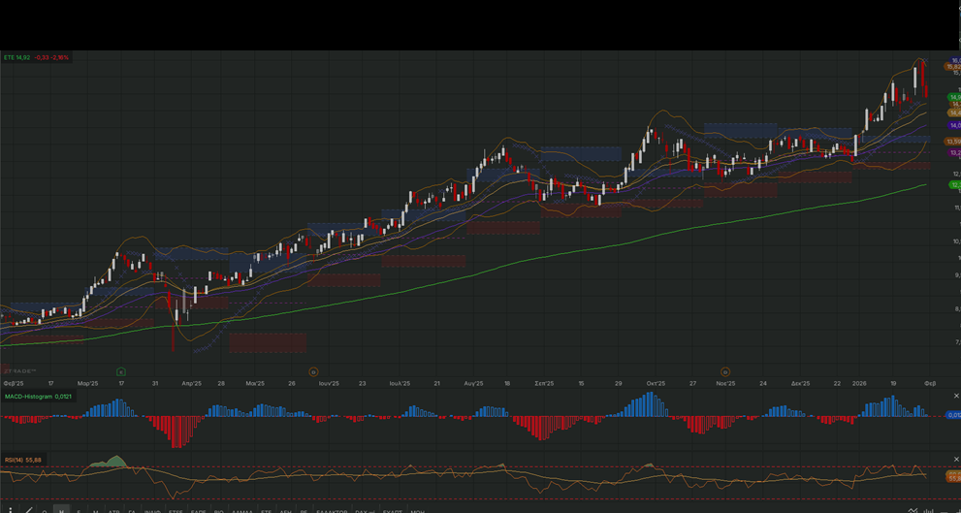Click the 2026 year label
Screen dimensions: 961x513
coord(858,384)
